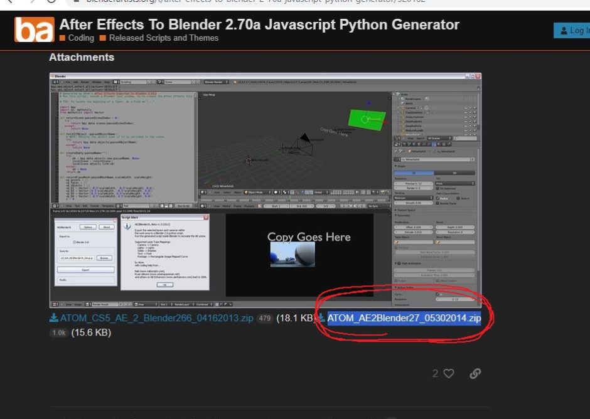Download the ATOM_AE2Blender27_05302014.zip attachment
Screen dimensions: 590x419
tap(404, 318)
